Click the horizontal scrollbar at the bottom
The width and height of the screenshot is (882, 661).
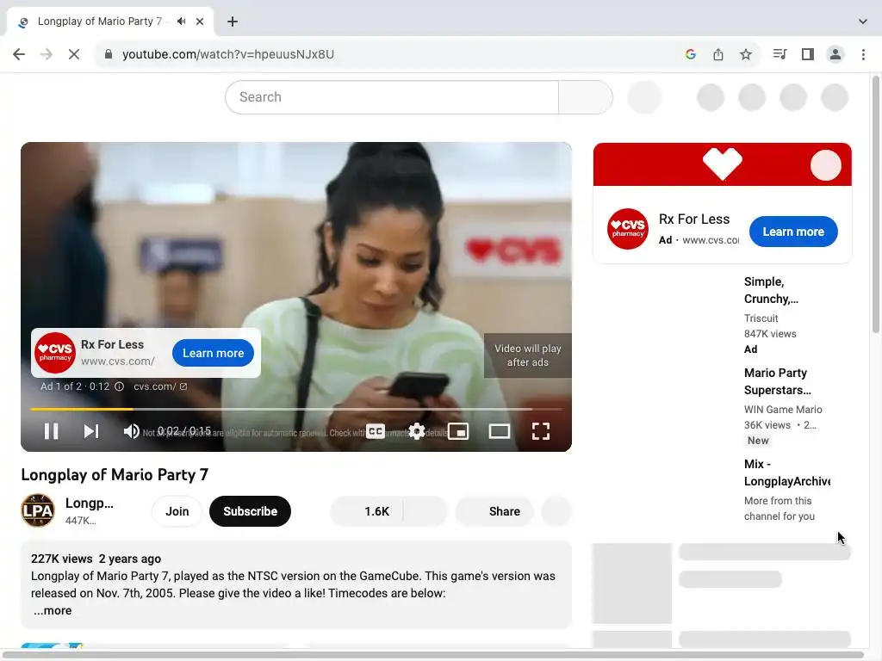tap(433, 655)
